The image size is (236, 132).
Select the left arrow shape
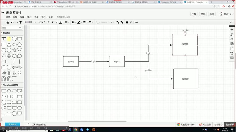tap(14, 67)
